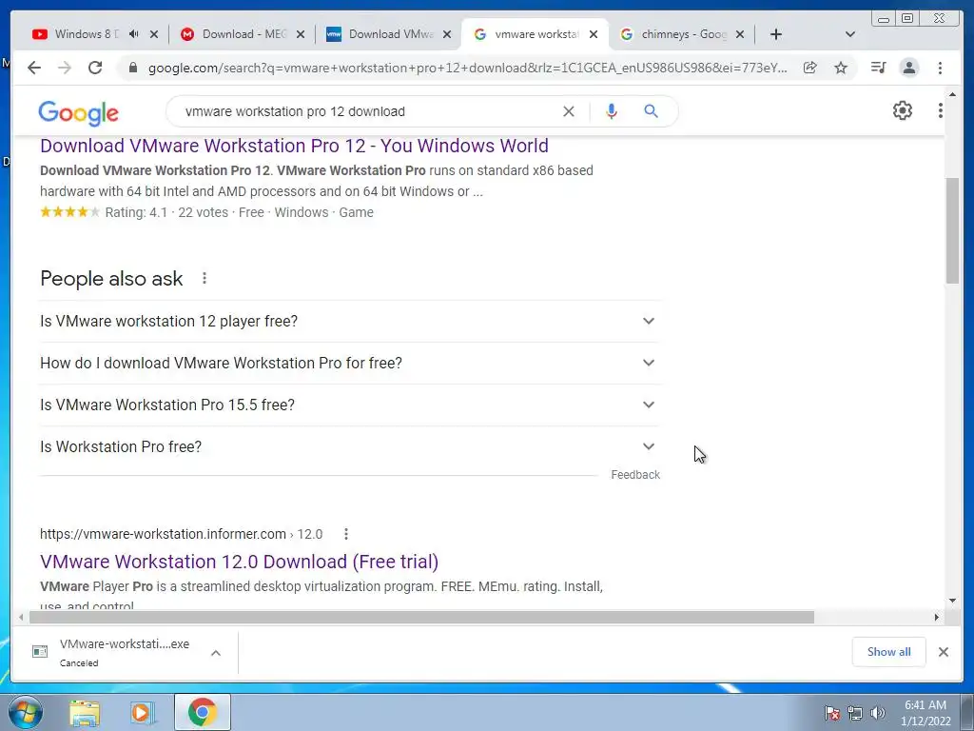View site info via the padlock icon
This screenshot has height=731, width=974.
click(x=132, y=68)
